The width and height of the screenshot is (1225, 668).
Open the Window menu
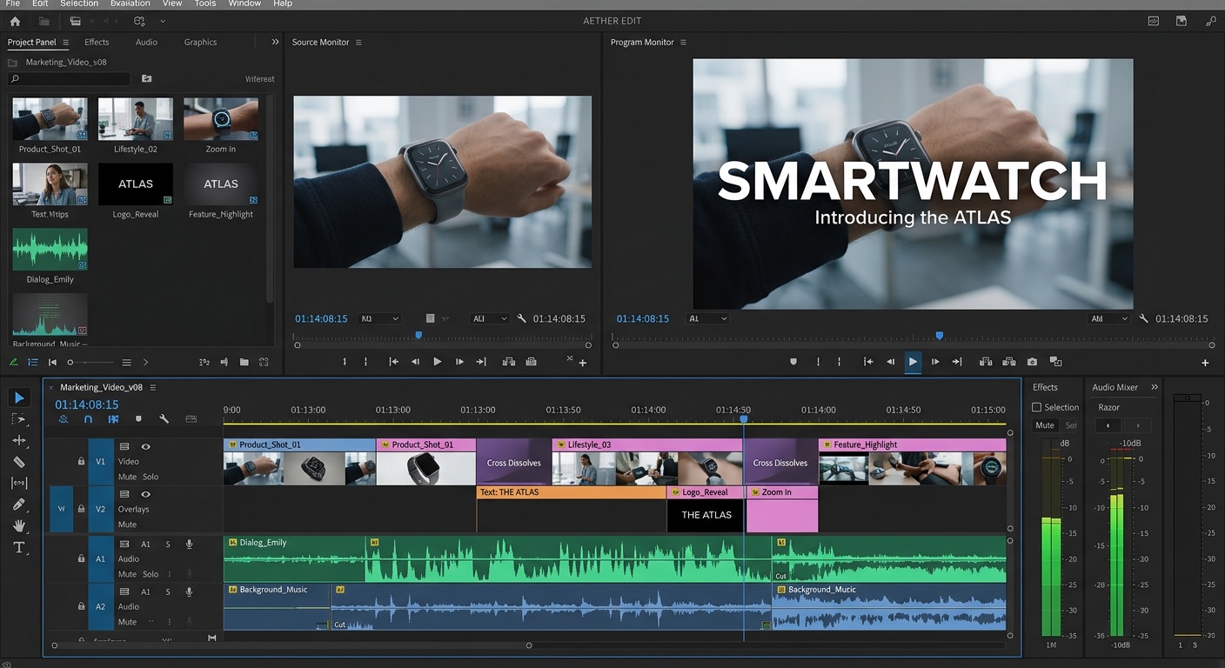click(244, 3)
